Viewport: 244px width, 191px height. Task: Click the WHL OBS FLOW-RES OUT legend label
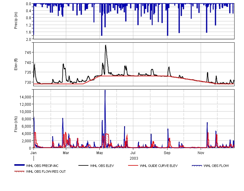[x=46, y=172]
